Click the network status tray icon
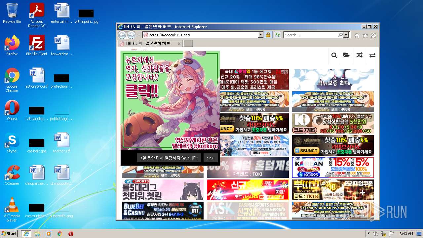Image resolution: width=423 pixels, height=238 pixels. click(x=384, y=234)
